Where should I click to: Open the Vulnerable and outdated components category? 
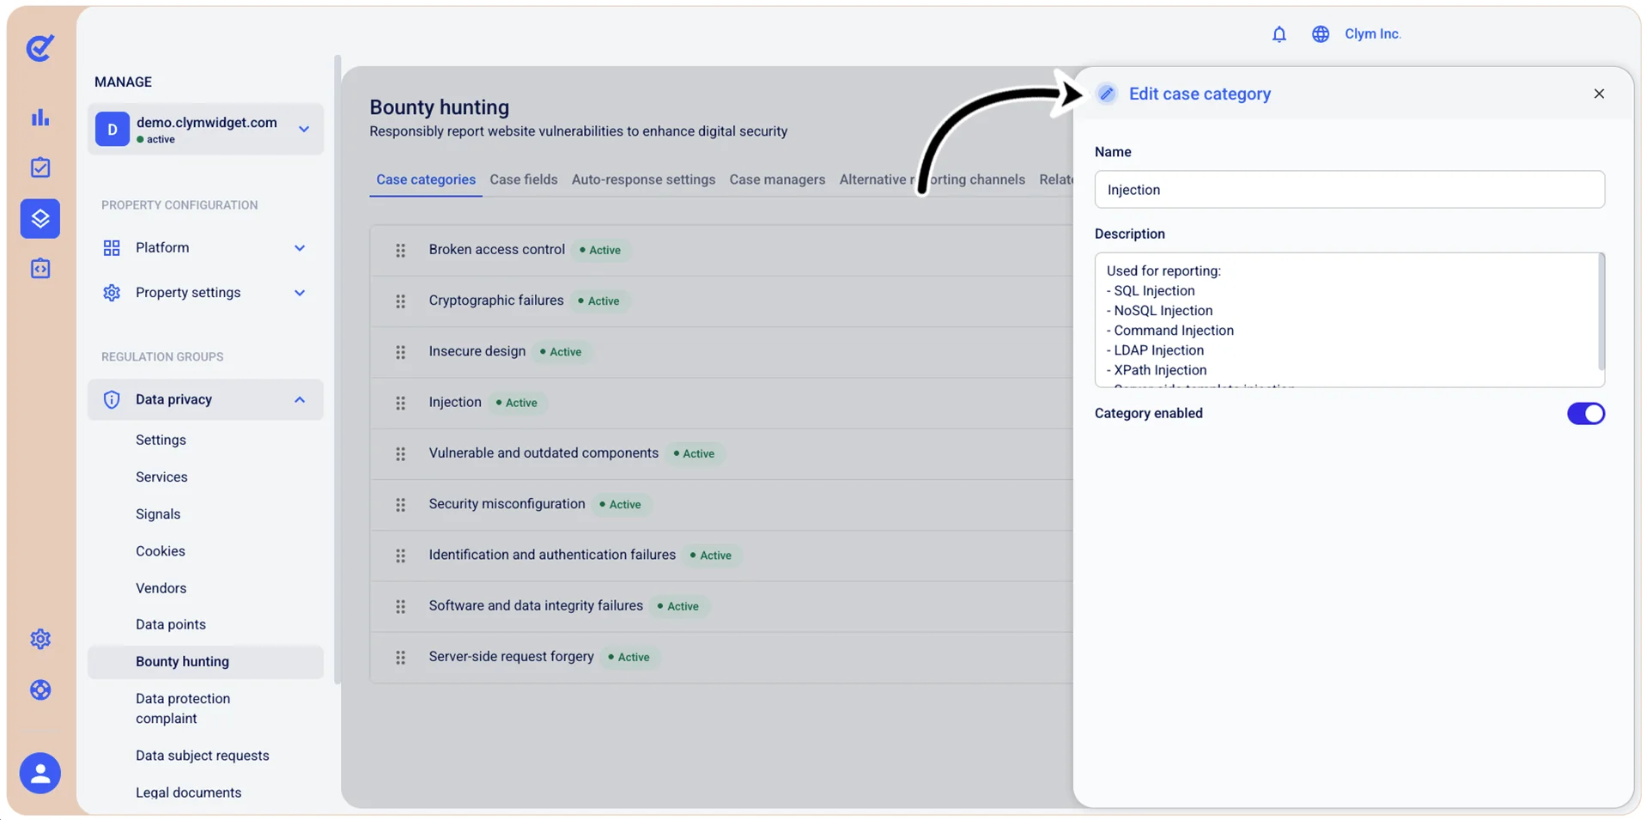tap(544, 453)
